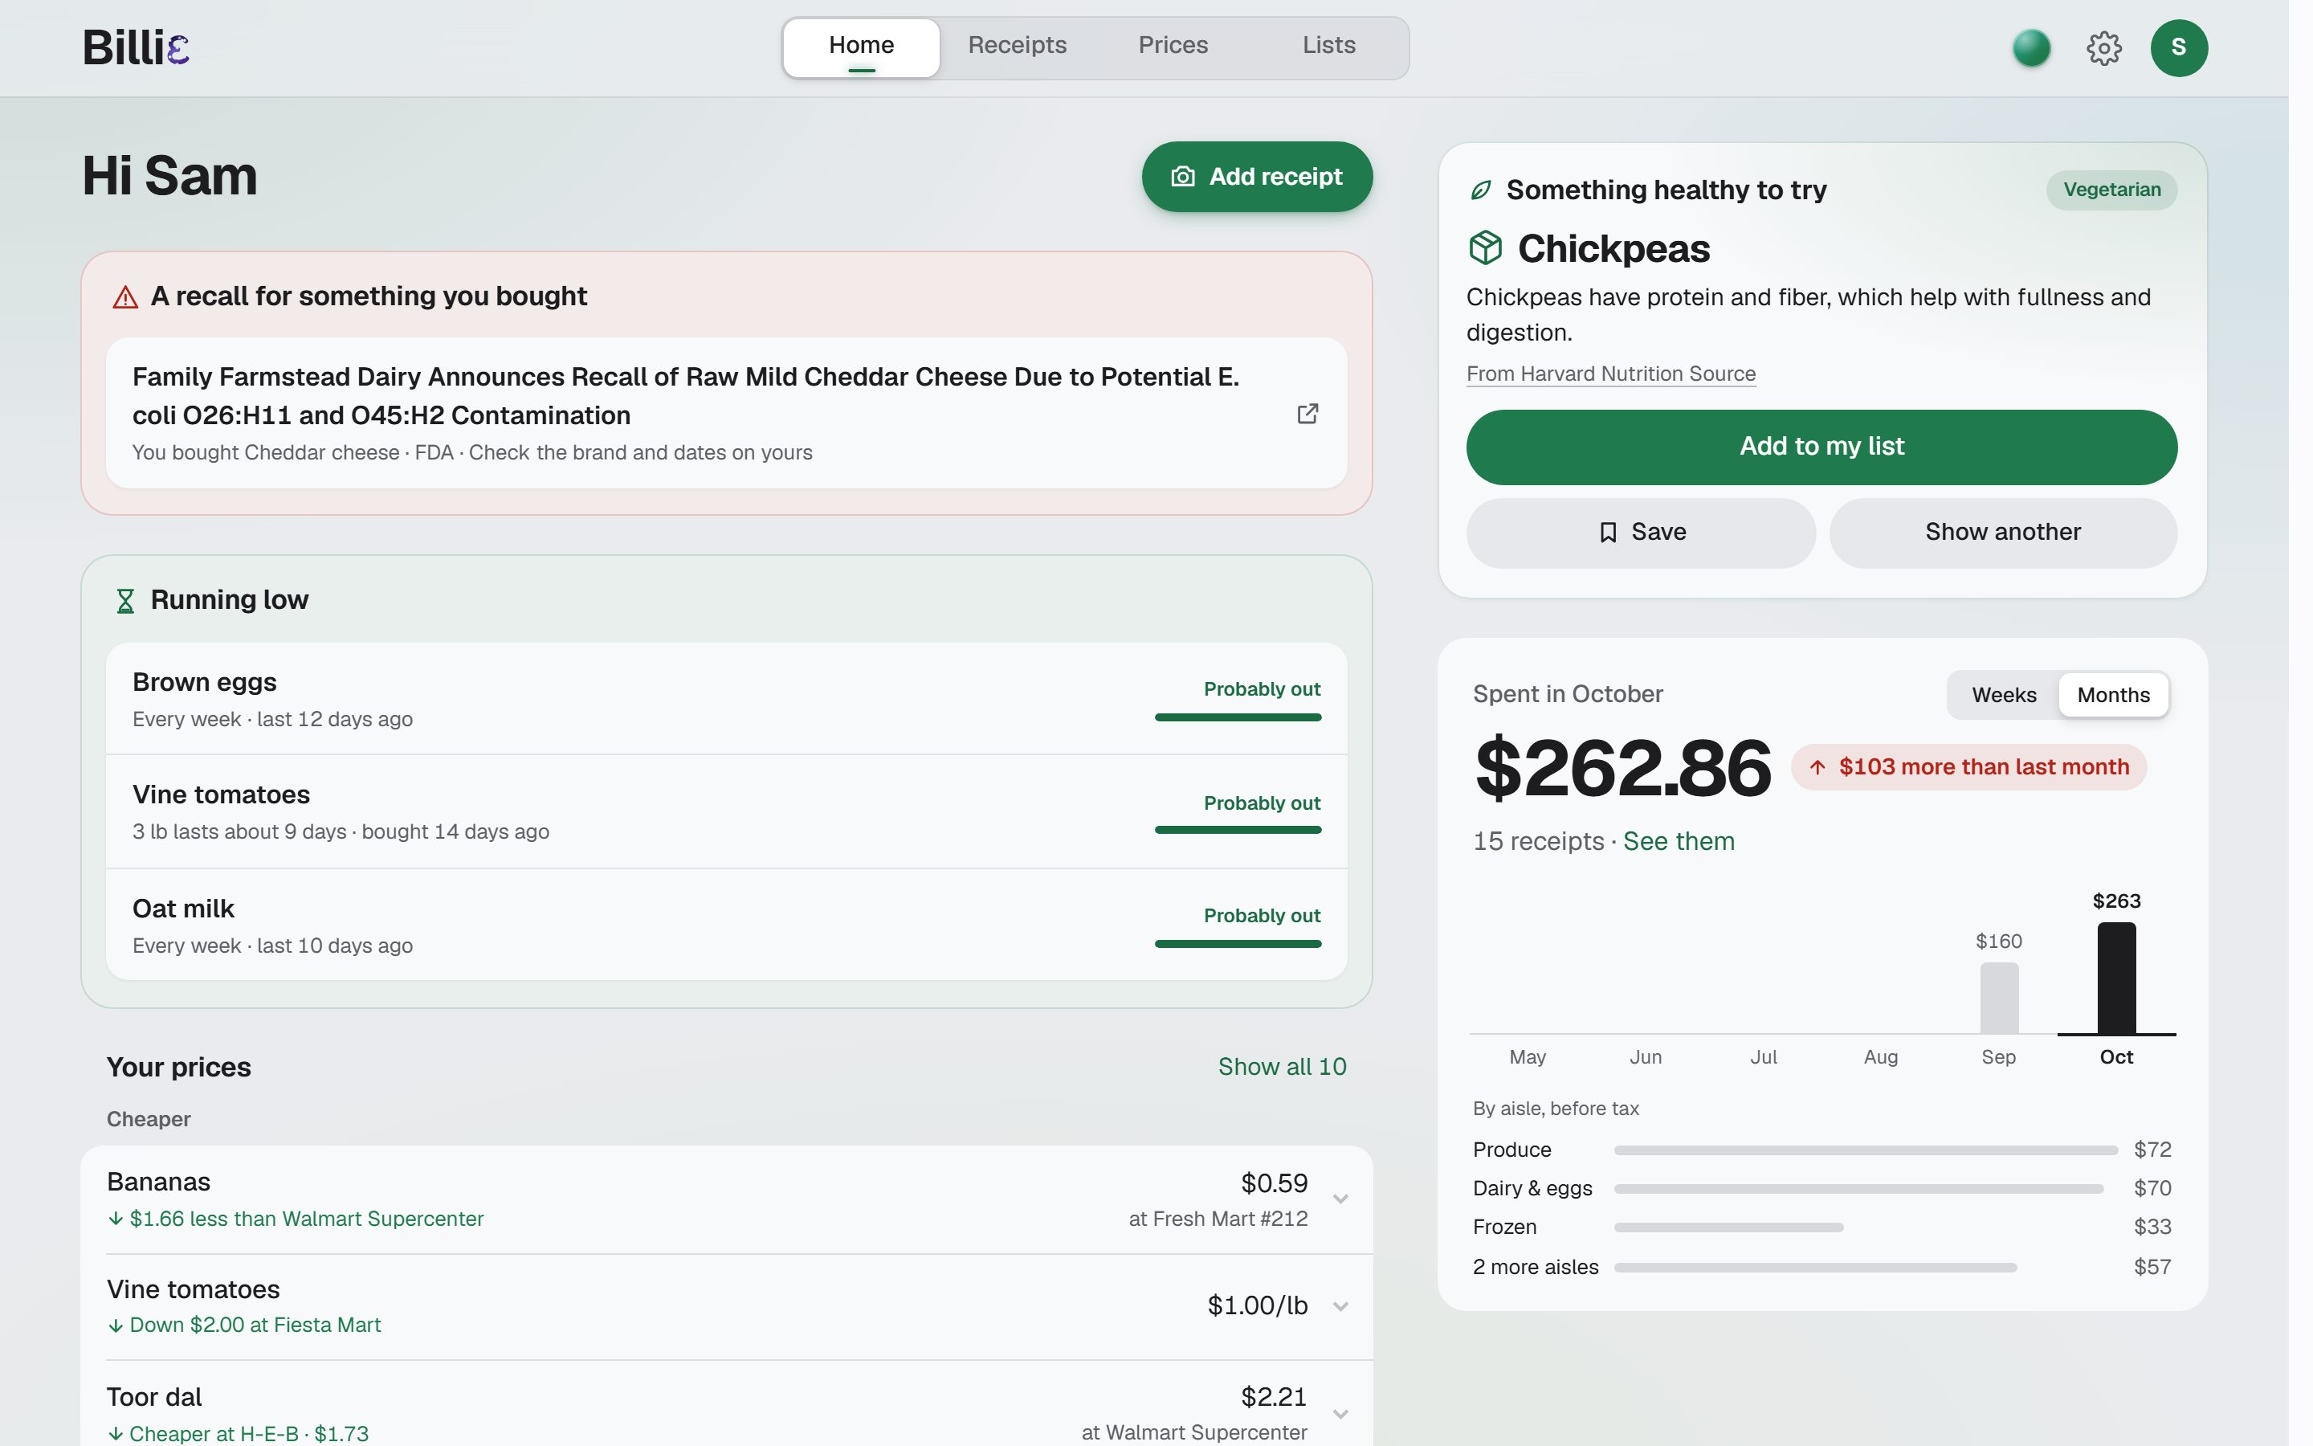Expand the Bananas price row
The height and width of the screenshot is (1446, 2313).
click(x=726, y=1199)
